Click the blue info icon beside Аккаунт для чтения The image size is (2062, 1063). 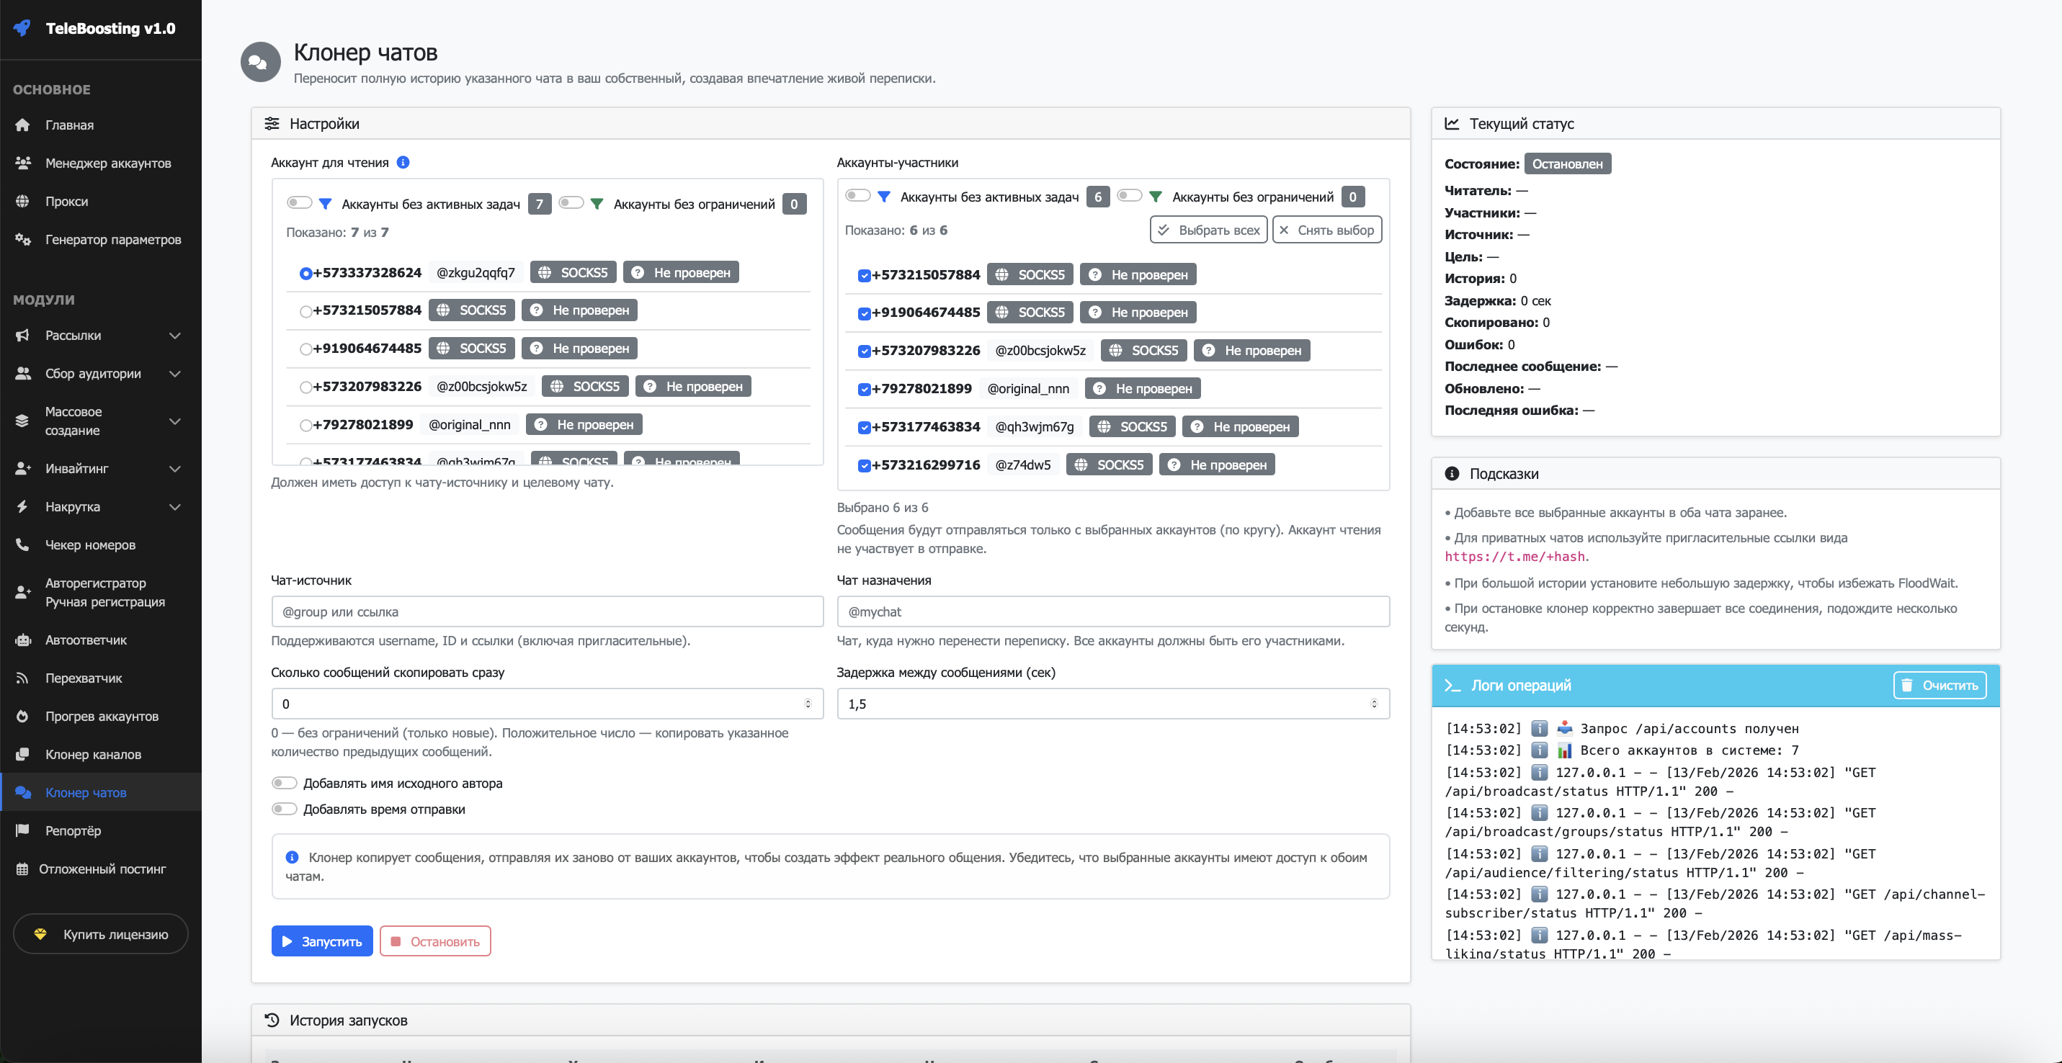coord(403,162)
